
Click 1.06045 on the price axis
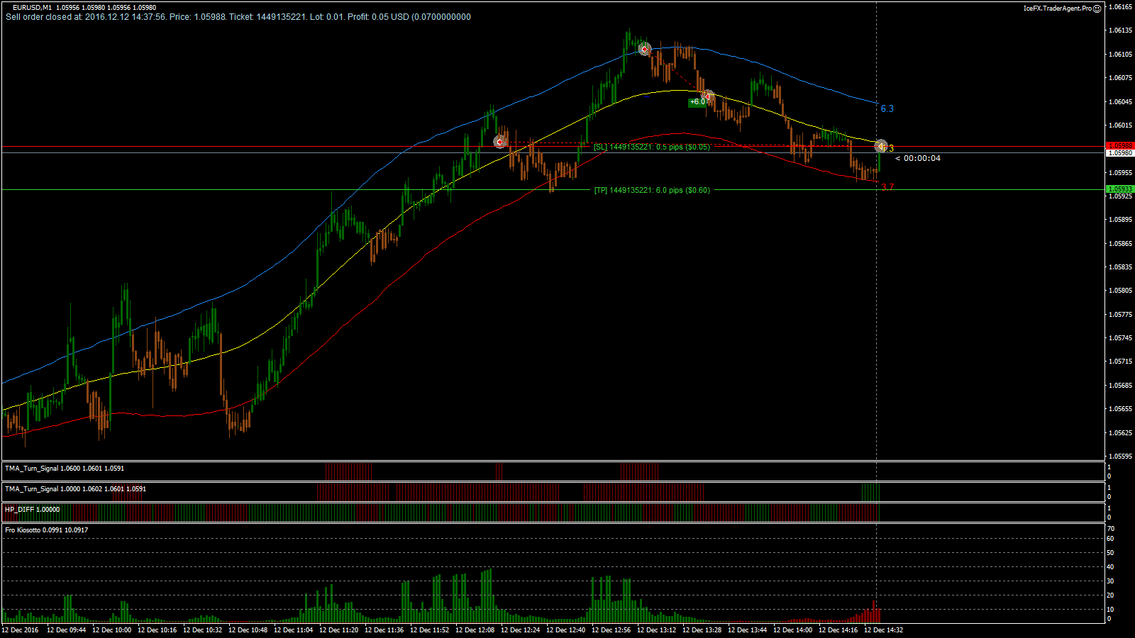pyautogui.click(x=1121, y=102)
